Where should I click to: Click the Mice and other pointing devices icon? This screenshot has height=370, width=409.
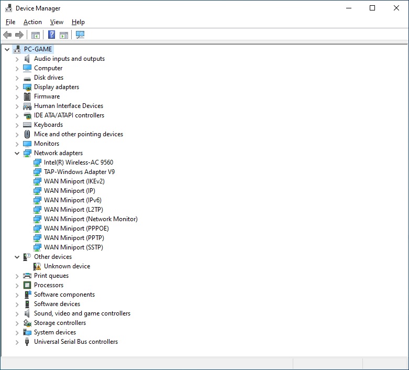27,134
